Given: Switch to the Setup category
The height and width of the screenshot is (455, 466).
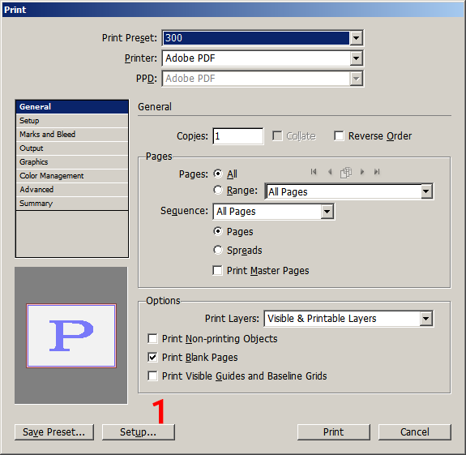Looking at the screenshot, I should (x=72, y=120).
